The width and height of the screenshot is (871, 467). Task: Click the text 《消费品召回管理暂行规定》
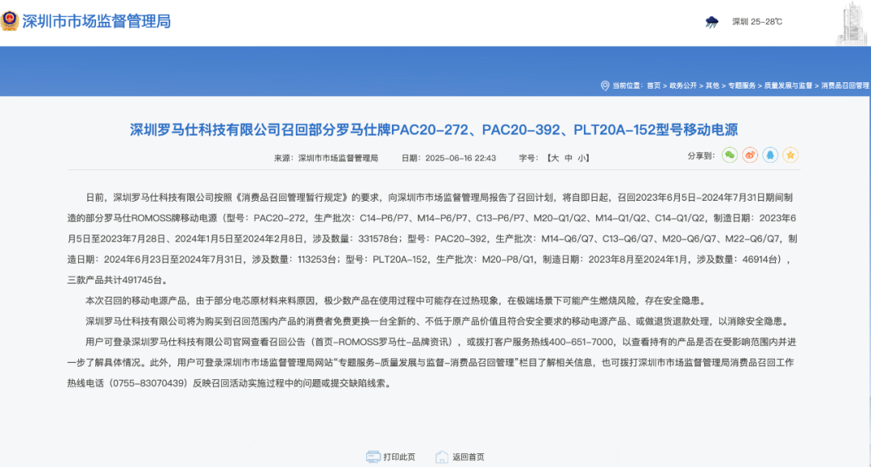click(x=293, y=198)
